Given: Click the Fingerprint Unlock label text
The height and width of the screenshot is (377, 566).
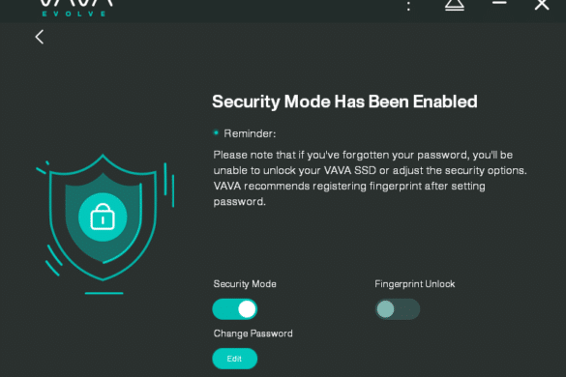Looking at the screenshot, I should (x=415, y=284).
